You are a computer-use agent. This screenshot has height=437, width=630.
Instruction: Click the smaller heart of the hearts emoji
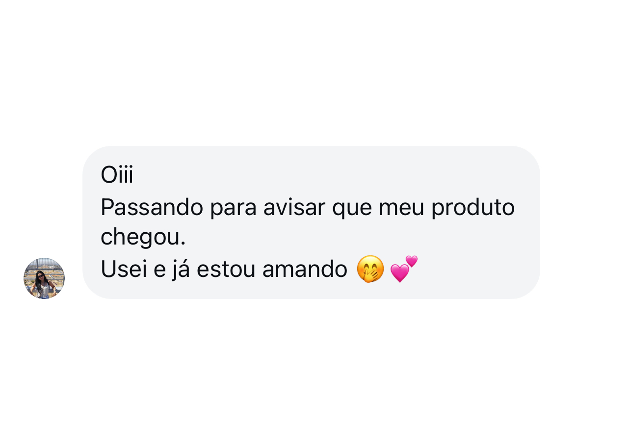[412, 262]
